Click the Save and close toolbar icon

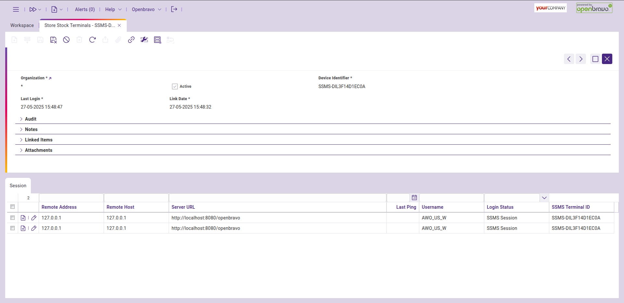pos(53,40)
